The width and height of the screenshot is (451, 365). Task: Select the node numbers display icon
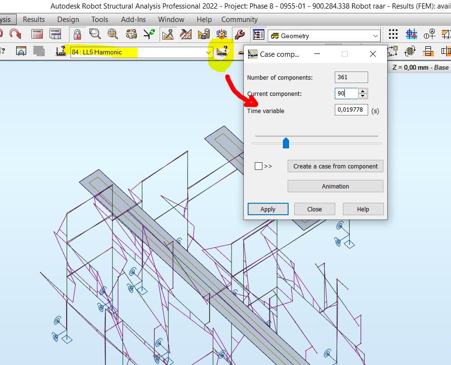tap(430, 34)
